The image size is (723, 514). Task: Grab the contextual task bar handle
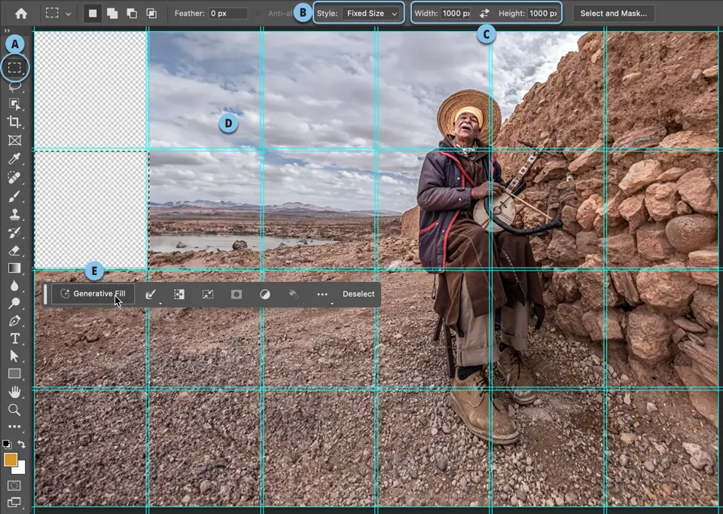point(45,294)
